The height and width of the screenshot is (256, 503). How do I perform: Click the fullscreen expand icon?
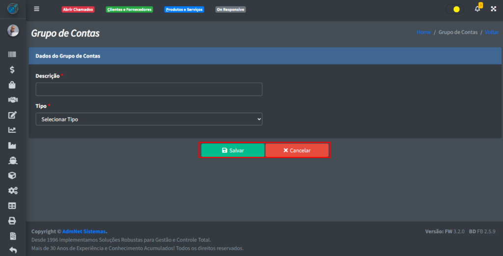(x=493, y=9)
